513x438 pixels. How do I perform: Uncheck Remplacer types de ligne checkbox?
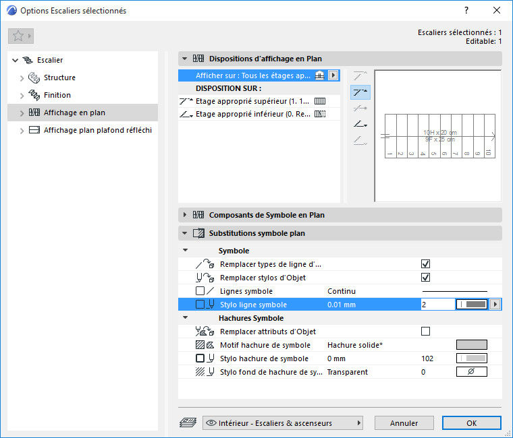[x=425, y=264]
